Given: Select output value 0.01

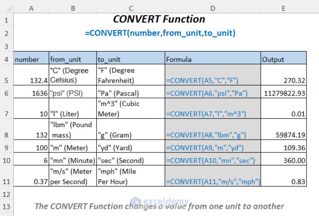Looking at the screenshot, I should (284, 108).
